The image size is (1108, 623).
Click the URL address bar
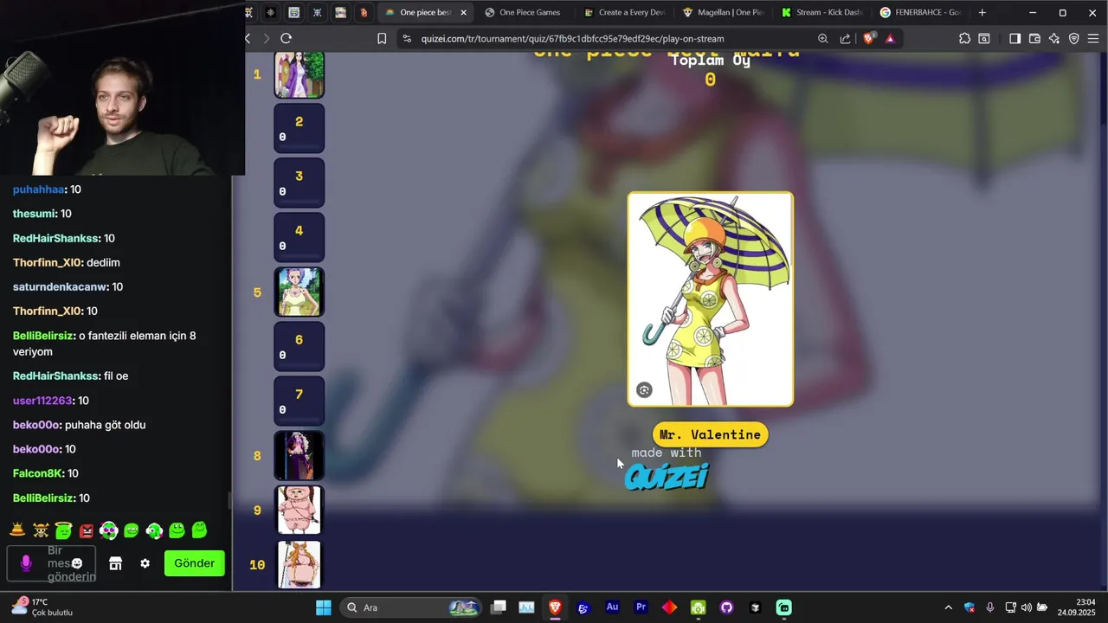click(606, 38)
